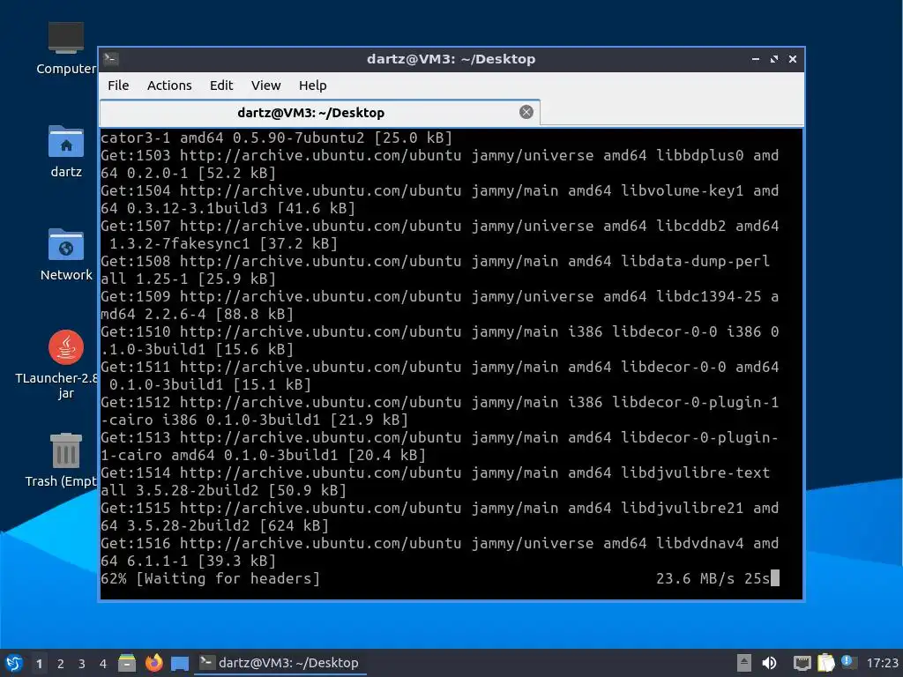Click the Get:1503 libbdplus0 line

tap(440, 164)
